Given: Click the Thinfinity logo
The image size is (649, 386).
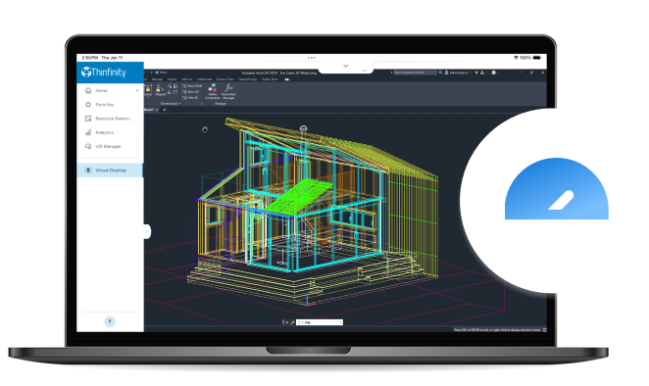Looking at the screenshot, I should click(104, 72).
